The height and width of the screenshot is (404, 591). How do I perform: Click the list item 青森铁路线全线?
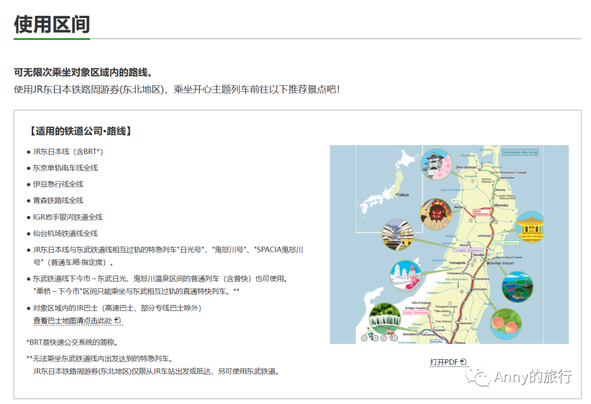click(58, 200)
